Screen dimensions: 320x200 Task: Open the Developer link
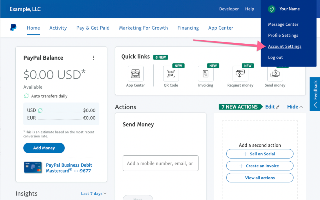click(229, 9)
